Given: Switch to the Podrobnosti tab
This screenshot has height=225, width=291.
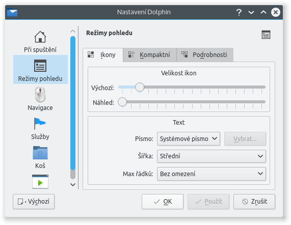Looking at the screenshot, I should [205, 55].
